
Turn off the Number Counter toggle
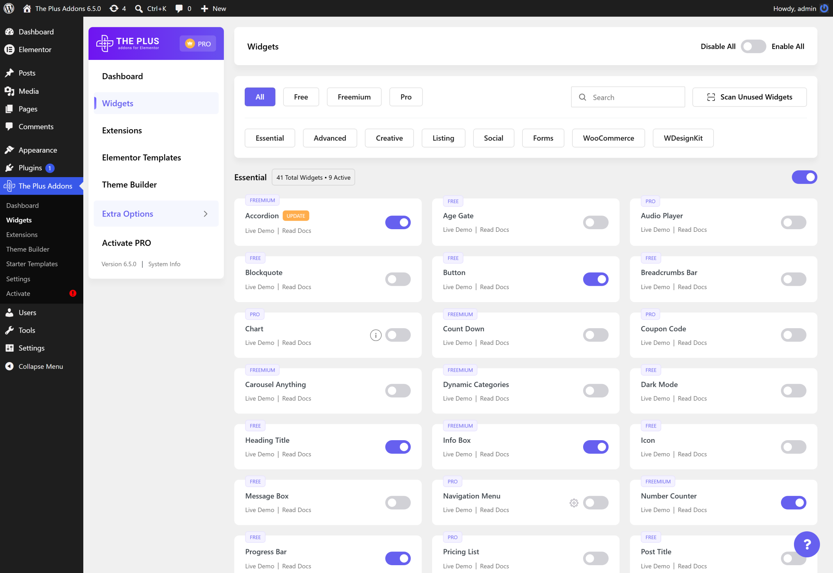(x=793, y=503)
